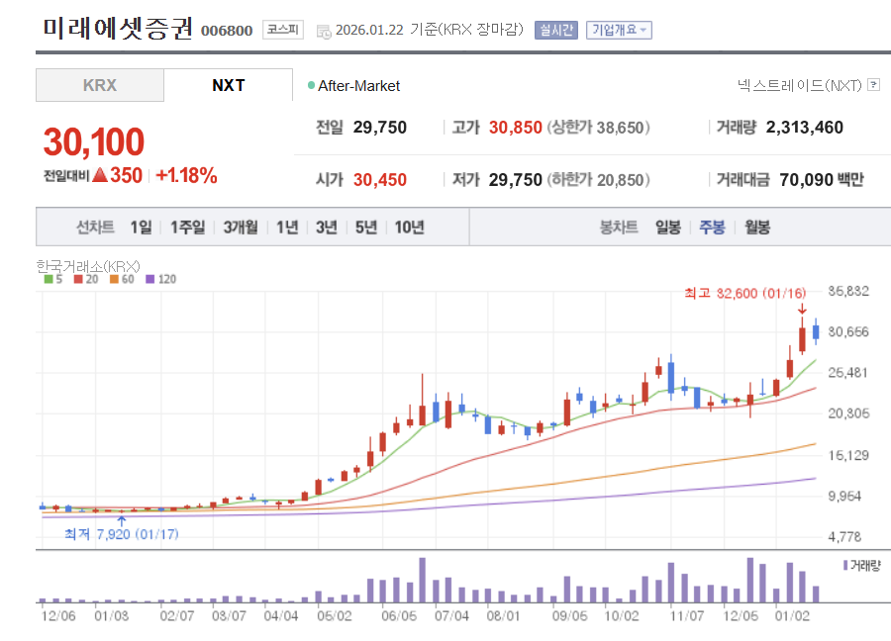This screenshot has height=641, width=891.
Task: Click the current price 30,100
Action: pos(94,141)
